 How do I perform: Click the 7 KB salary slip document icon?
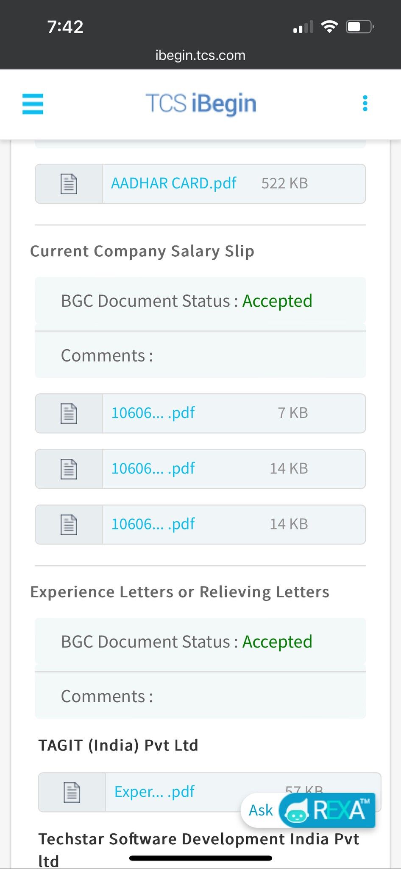pos(69,413)
